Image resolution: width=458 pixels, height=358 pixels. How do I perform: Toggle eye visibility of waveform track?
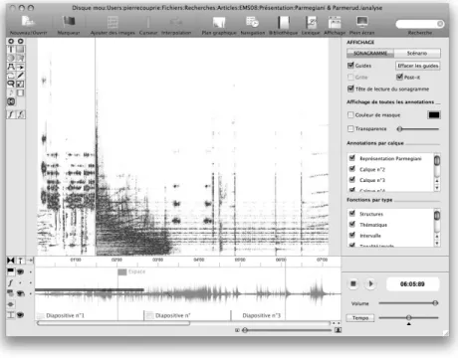point(20,293)
